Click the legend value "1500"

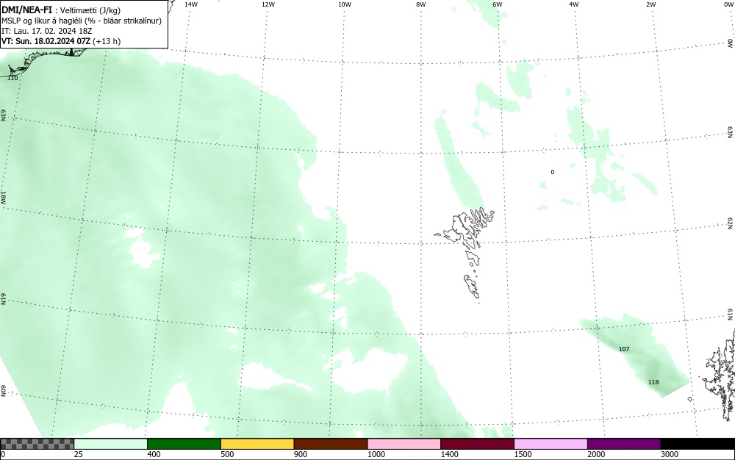523,454
